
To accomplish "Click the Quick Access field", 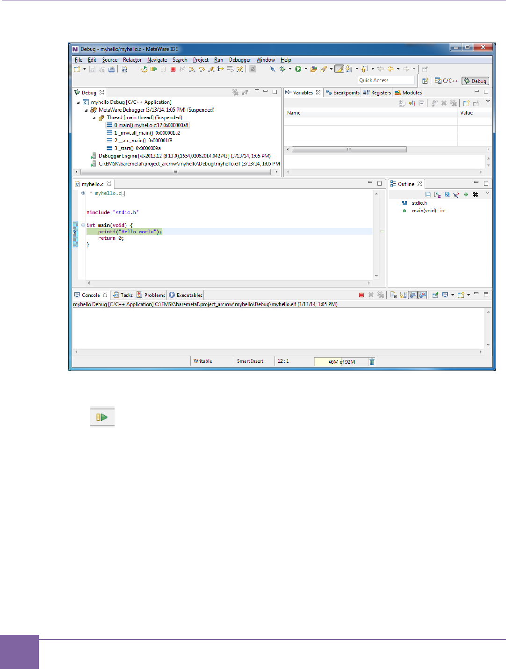I will pyautogui.click(x=386, y=80).
